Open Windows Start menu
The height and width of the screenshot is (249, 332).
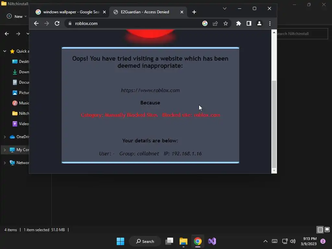pos(121,241)
